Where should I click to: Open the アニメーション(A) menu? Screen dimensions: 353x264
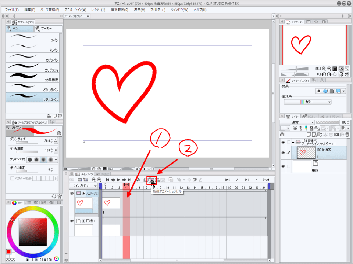coord(75,10)
